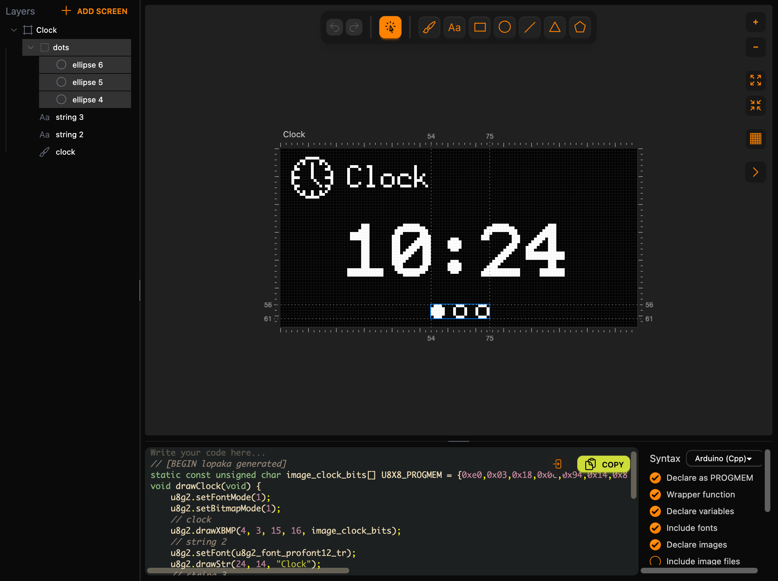This screenshot has height=581, width=778.
Task: Click the insert code icon beside Copy
Action: point(557,464)
